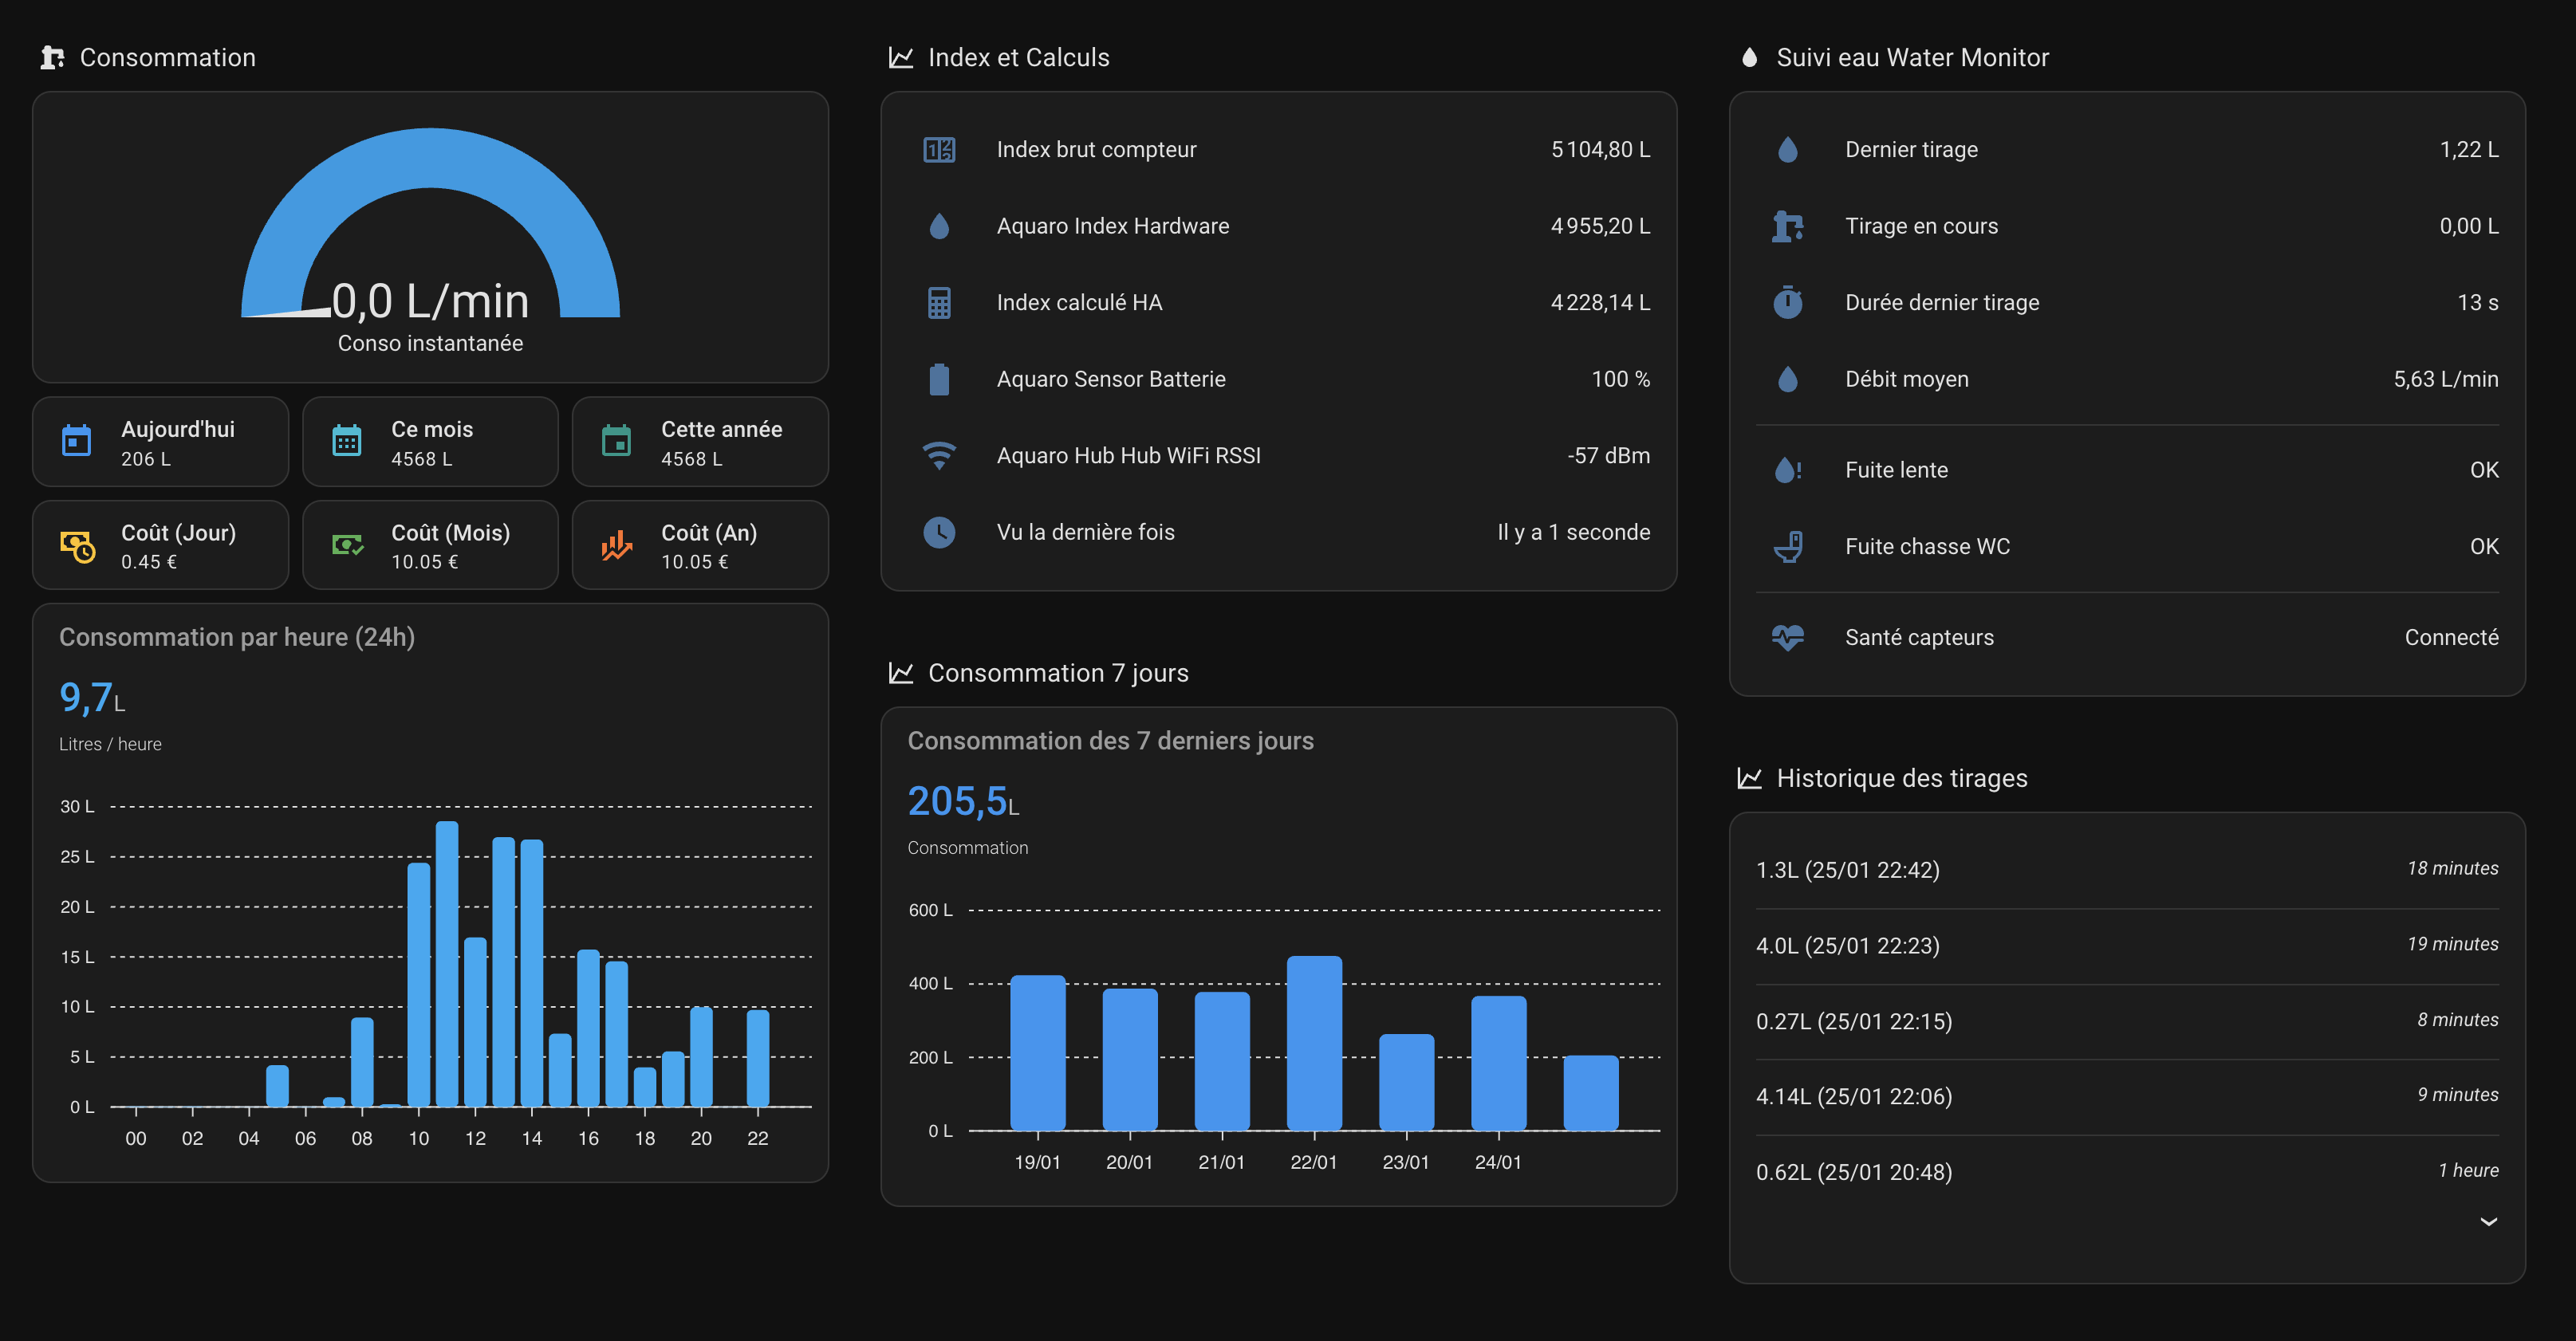Open the Débit moyen 5,63 L/min row

(2126, 379)
